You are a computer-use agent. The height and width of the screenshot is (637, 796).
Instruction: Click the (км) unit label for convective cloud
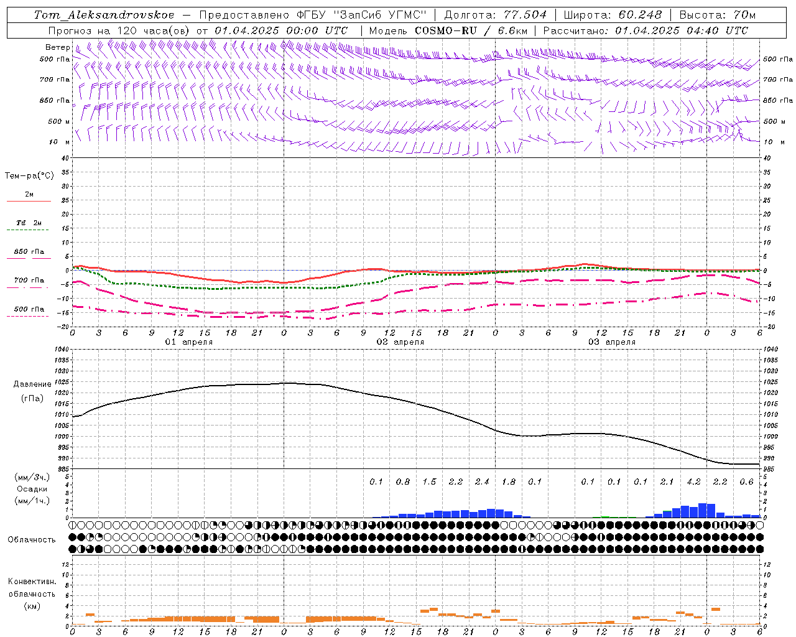coord(32,605)
